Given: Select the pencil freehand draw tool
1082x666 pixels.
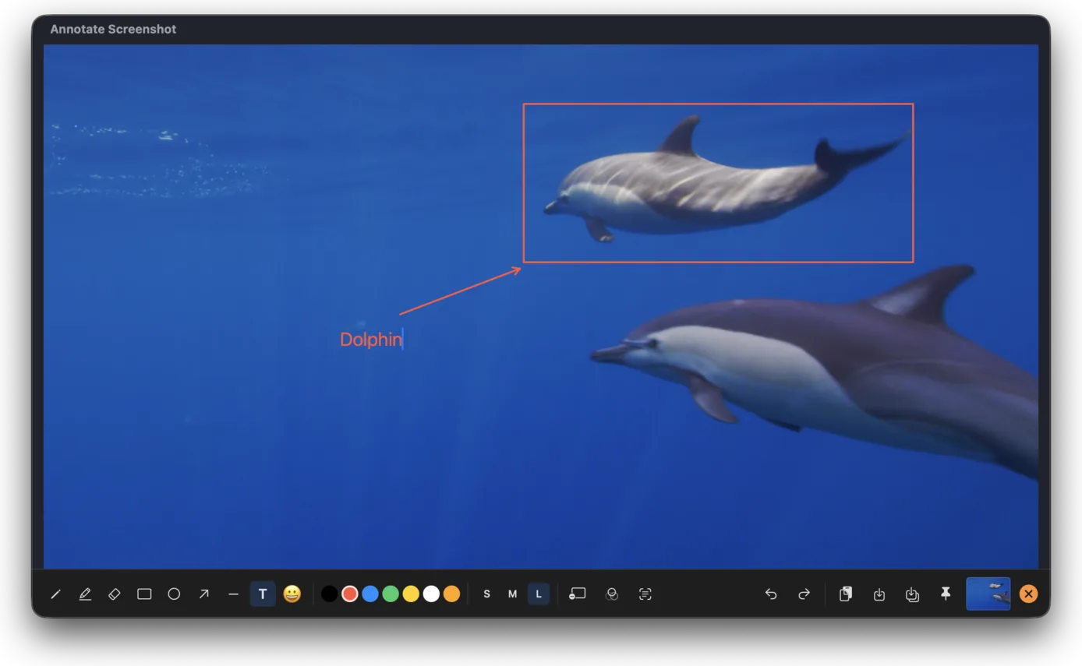Looking at the screenshot, I should (55, 594).
